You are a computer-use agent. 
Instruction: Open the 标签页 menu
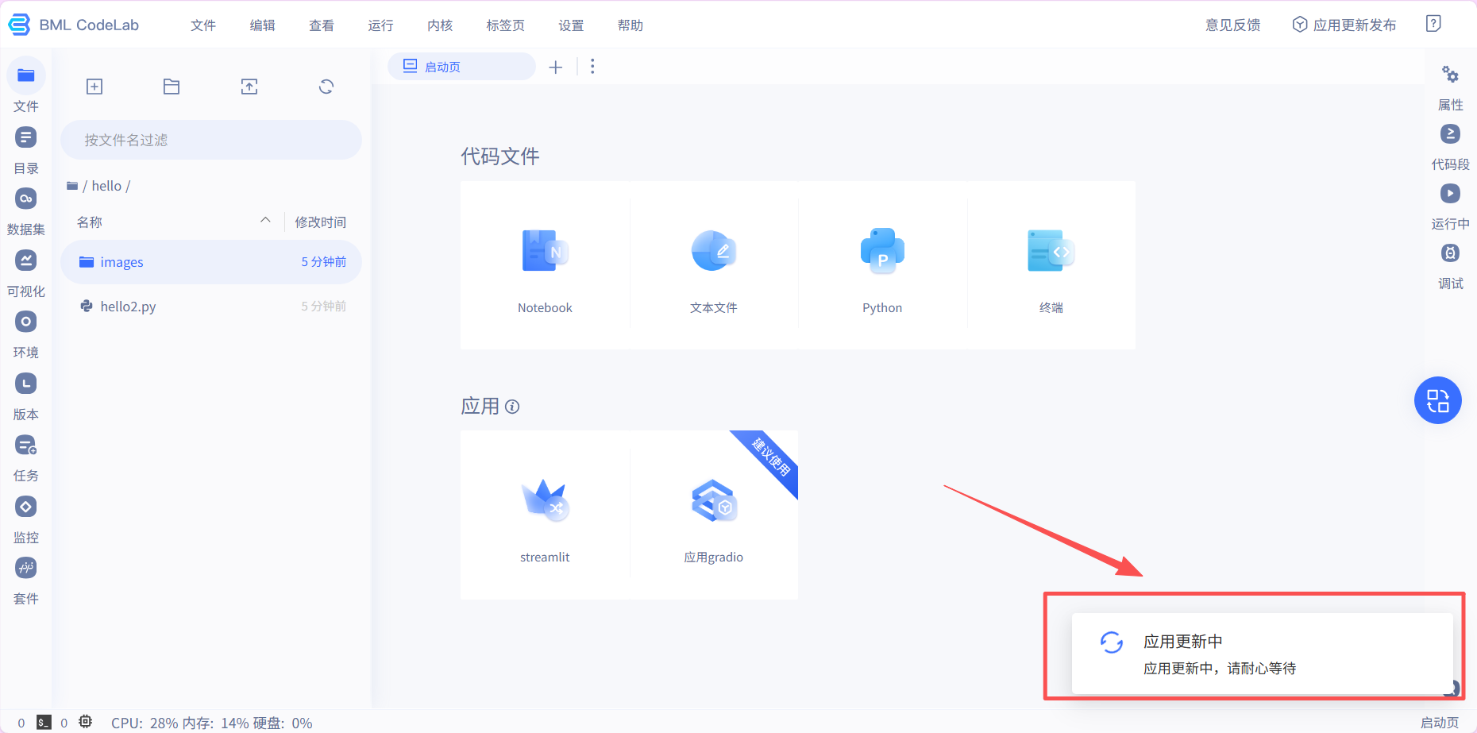[506, 25]
